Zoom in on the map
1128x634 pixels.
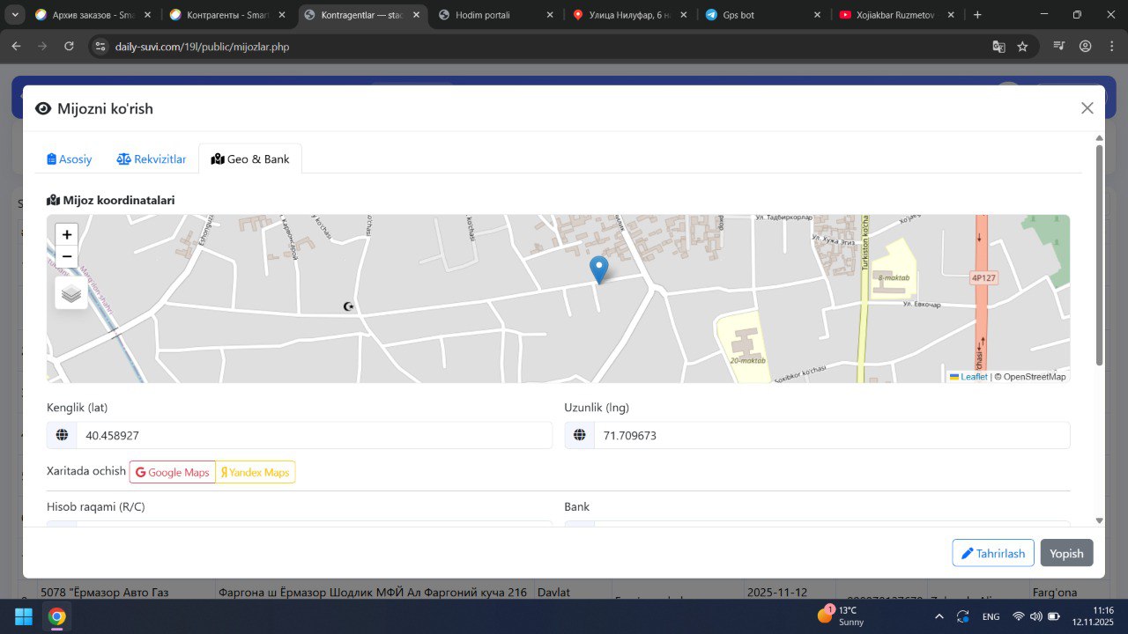(x=67, y=234)
